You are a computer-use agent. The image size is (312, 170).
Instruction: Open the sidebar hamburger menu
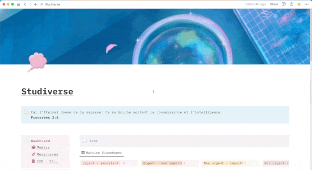coord(18,4)
